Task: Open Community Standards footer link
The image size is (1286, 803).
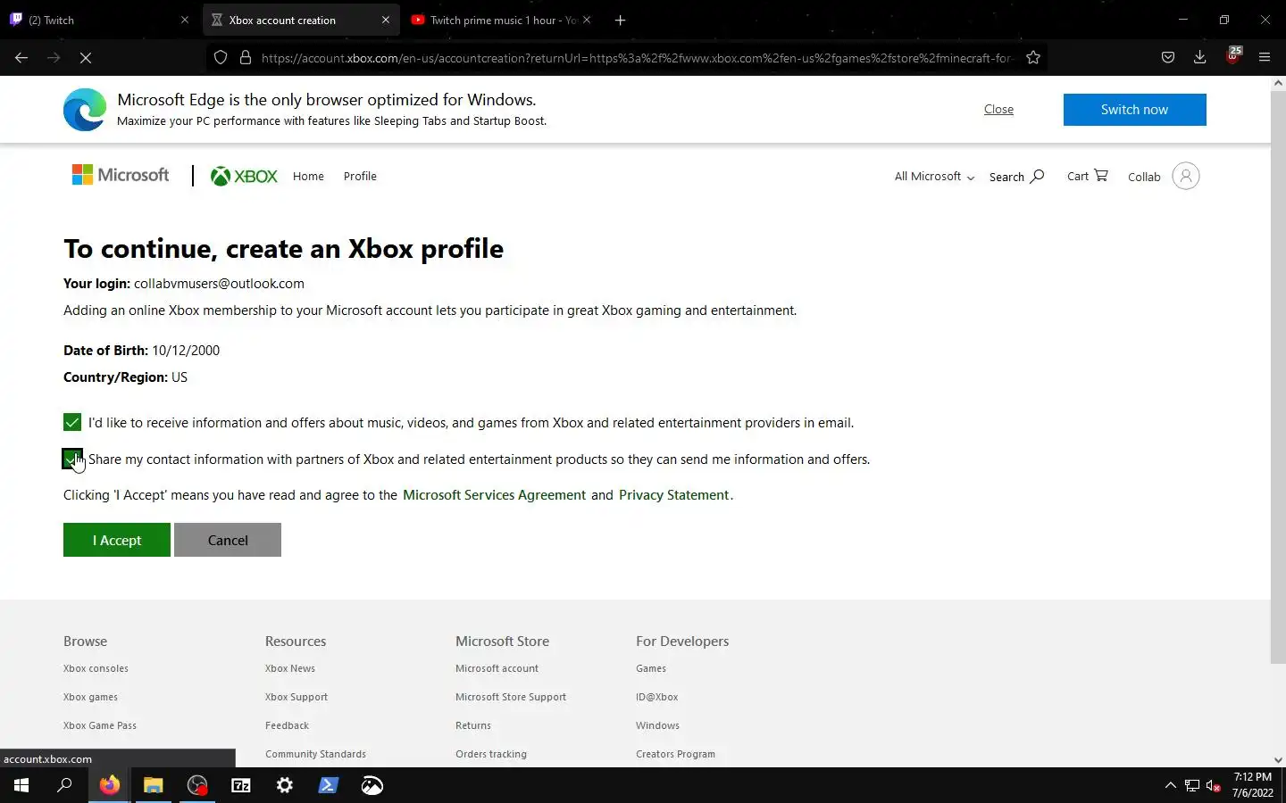Action: click(315, 754)
